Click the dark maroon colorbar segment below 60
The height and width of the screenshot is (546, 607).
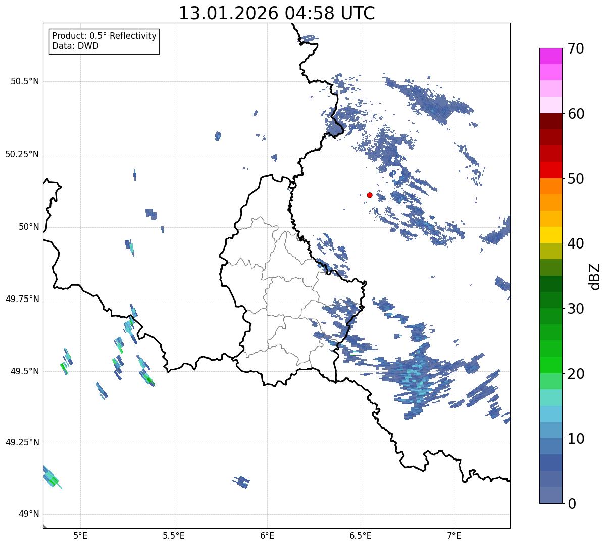[551, 121]
